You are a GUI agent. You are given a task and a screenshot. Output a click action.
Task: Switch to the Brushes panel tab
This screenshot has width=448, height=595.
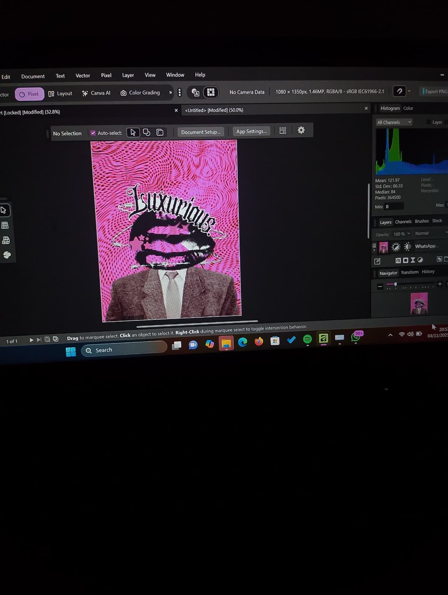[x=422, y=221]
